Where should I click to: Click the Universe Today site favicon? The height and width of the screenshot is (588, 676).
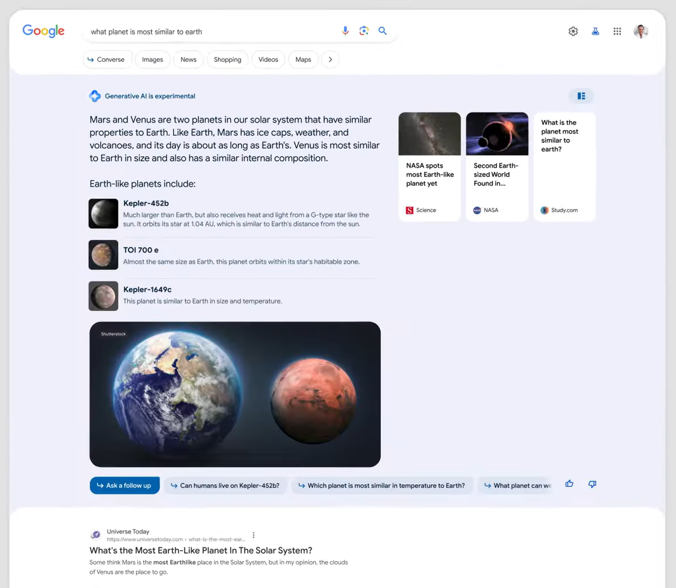point(96,535)
